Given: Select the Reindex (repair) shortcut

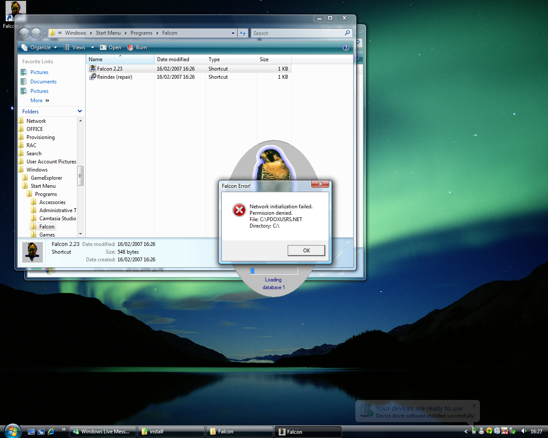Looking at the screenshot, I should click(114, 77).
